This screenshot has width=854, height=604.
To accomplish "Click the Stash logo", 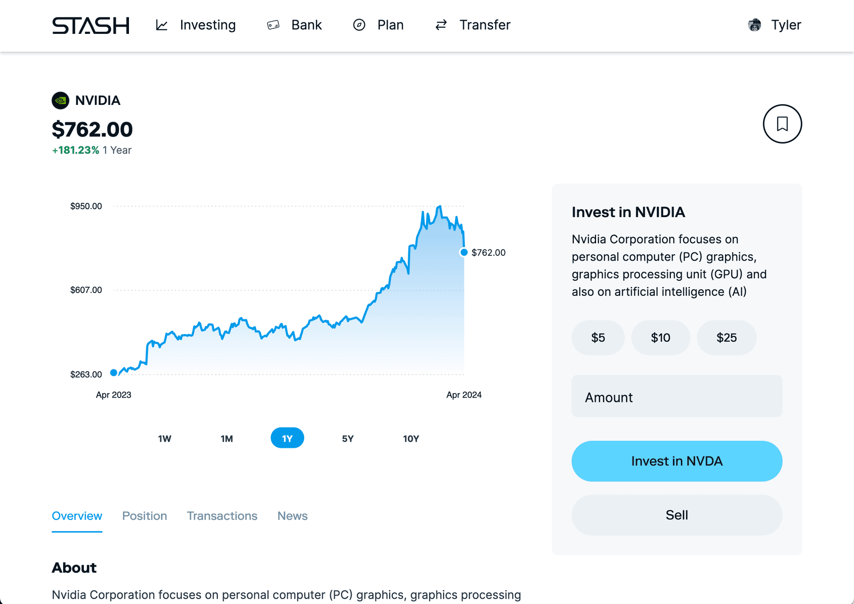I will 91,25.
